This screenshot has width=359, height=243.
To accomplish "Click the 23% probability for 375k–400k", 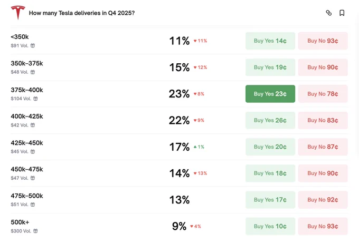I will point(179,94).
